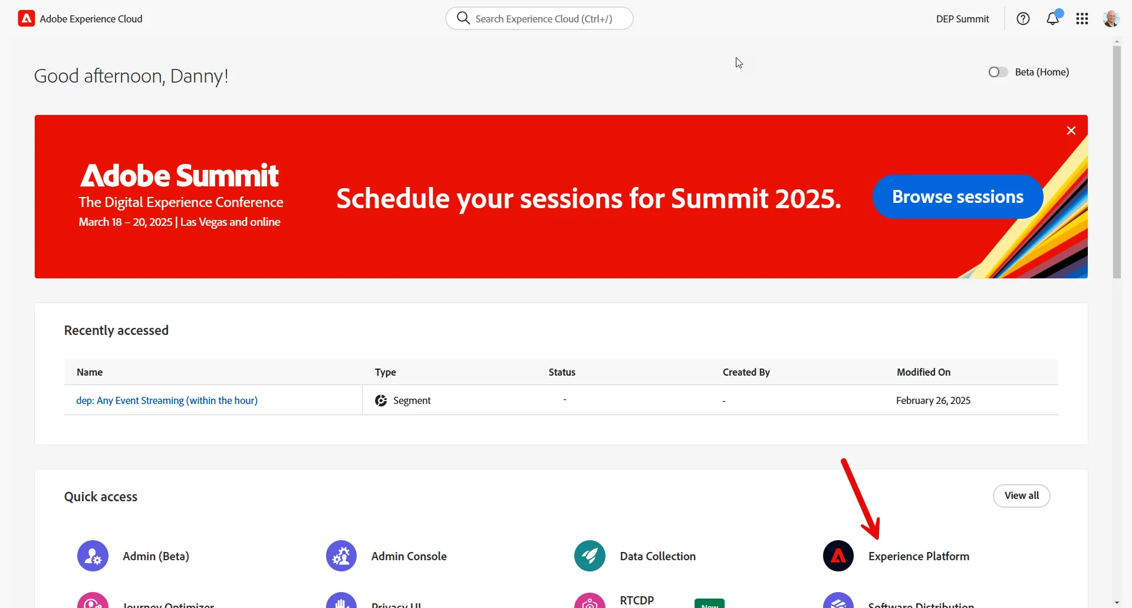The height and width of the screenshot is (608, 1132).
Task: Click 'Schedule your sessions for Summit 2025.' text
Action: tap(588, 199)
